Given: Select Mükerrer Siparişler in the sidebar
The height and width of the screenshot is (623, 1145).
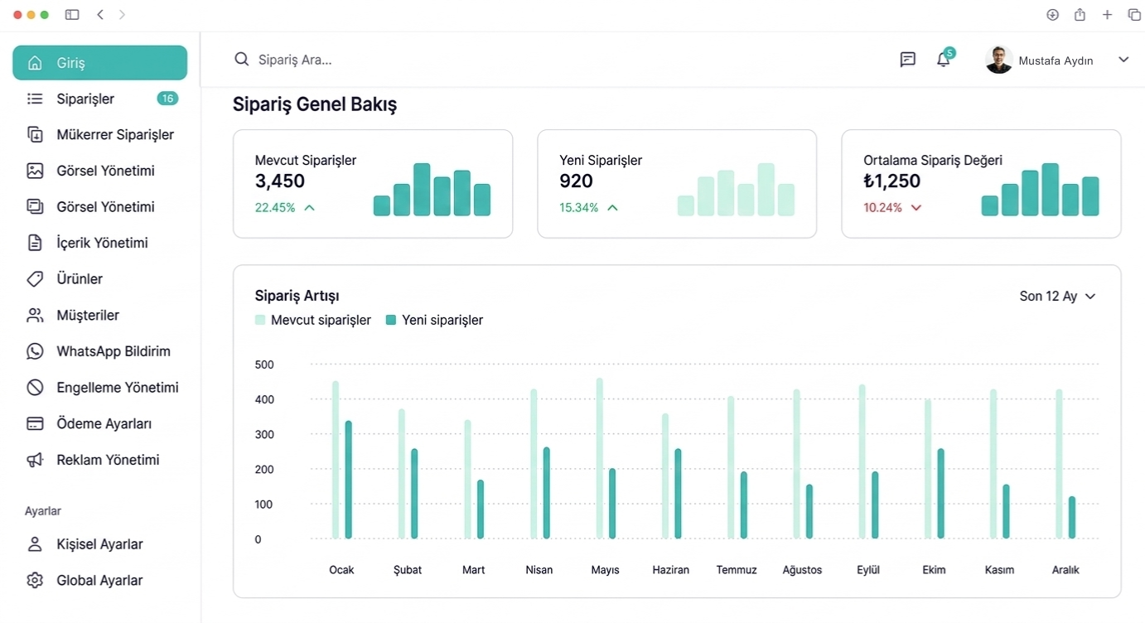Looking at the screenshot, I should 115,135.
